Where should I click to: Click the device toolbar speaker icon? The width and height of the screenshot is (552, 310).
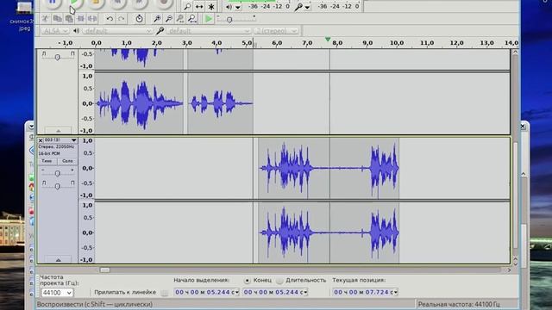(x=76, y=31)
